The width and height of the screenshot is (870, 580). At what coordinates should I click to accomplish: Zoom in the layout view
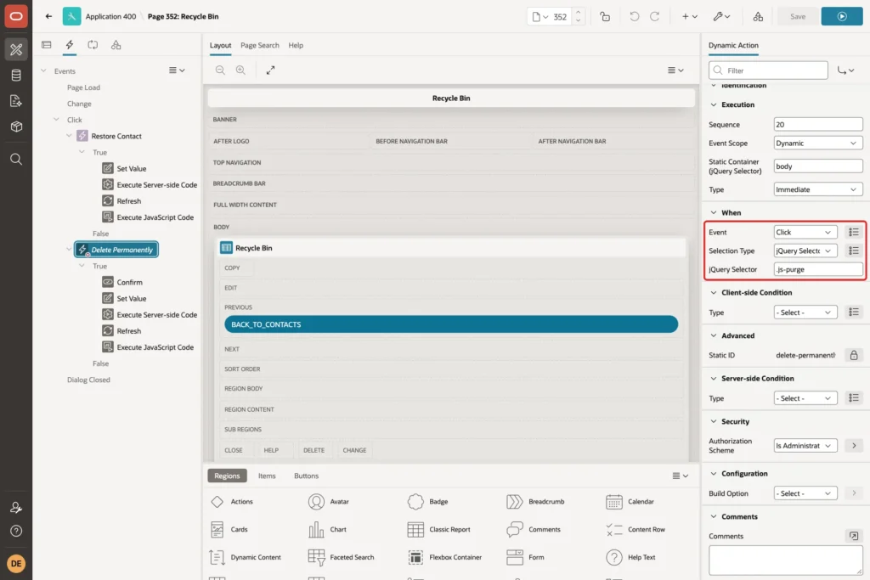[x=240, y=70]
